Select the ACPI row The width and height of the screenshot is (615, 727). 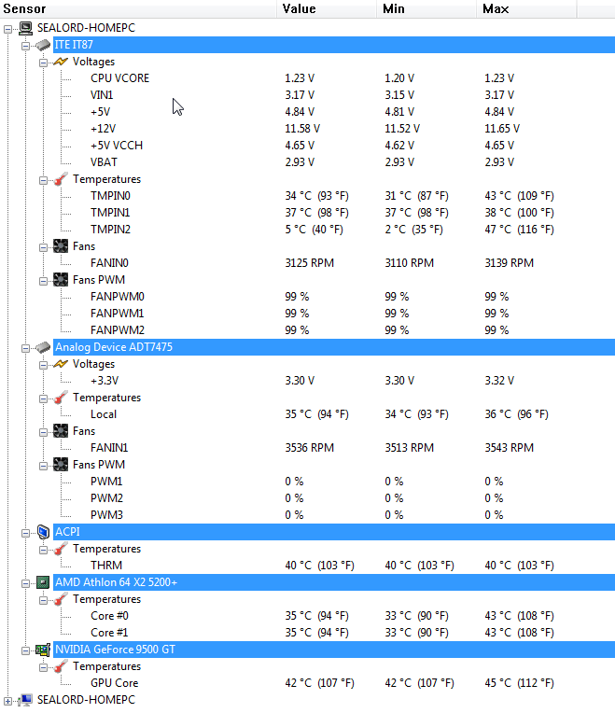pos(334,532)
